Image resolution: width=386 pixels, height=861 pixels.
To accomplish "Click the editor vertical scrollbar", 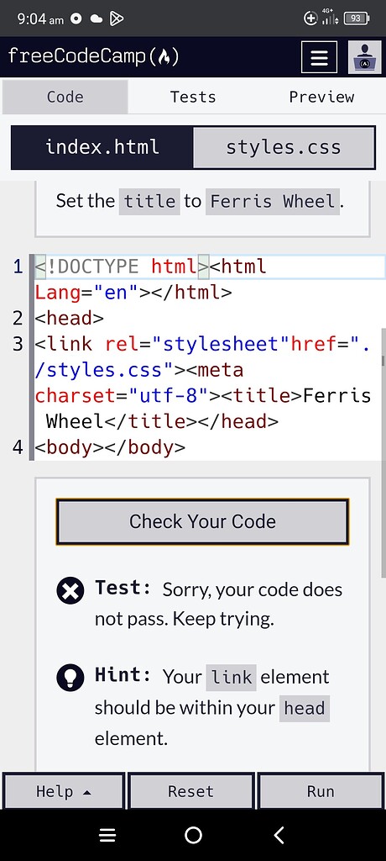I will coord(383,452).
